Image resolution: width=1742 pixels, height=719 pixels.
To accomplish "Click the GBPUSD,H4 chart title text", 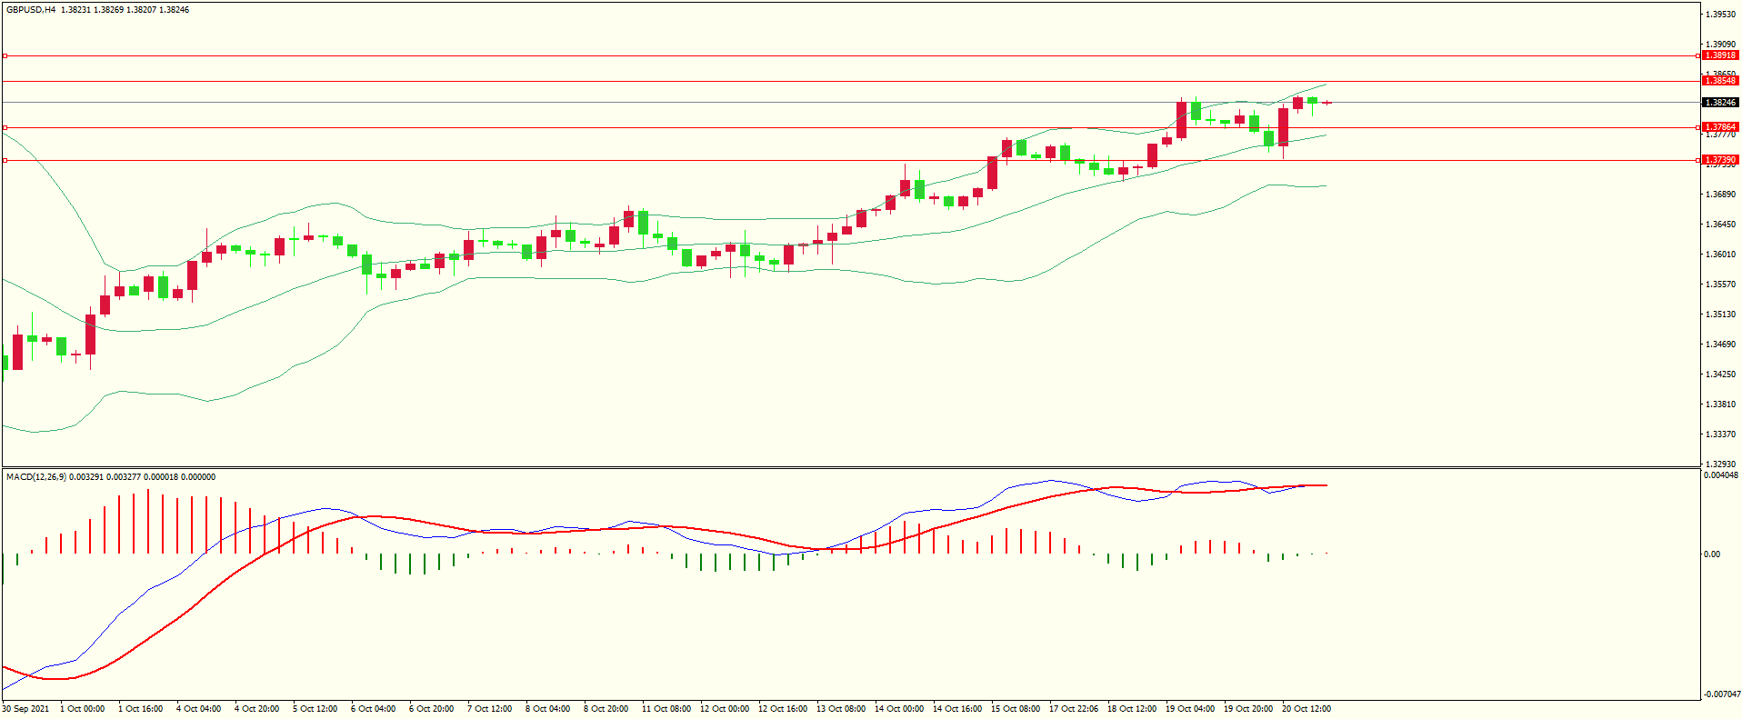I will (x=31, y=10).
